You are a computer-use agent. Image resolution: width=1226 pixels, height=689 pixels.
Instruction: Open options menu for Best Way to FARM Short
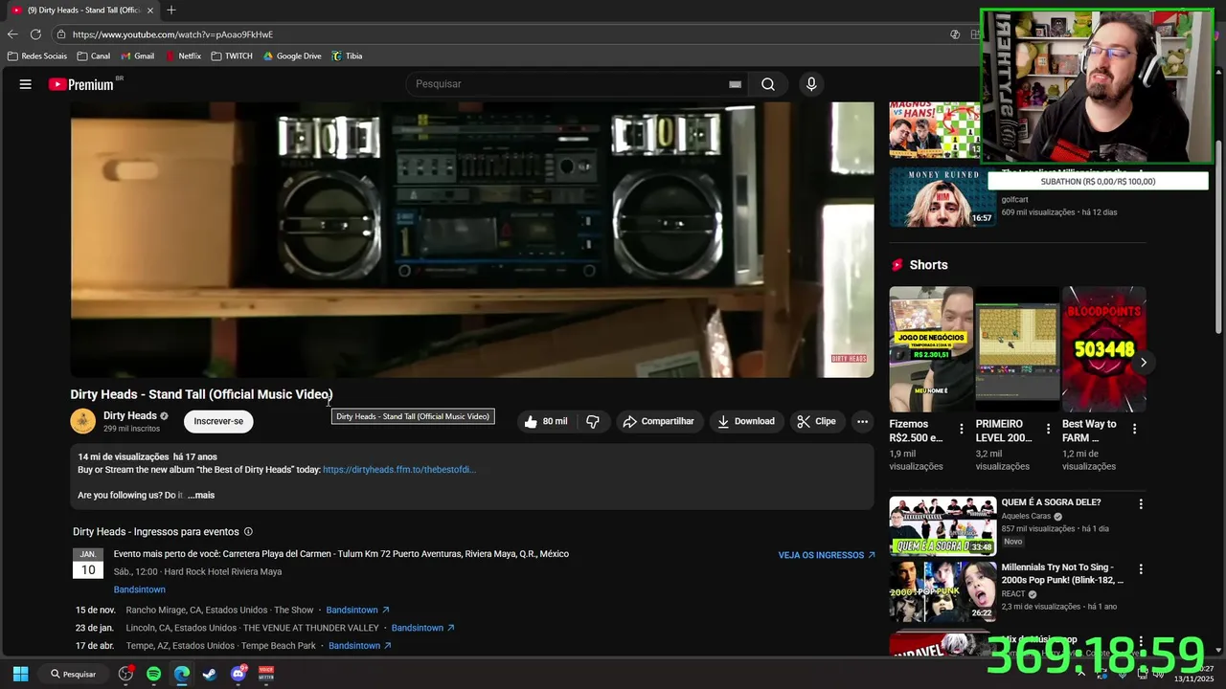click(1134, 429)
